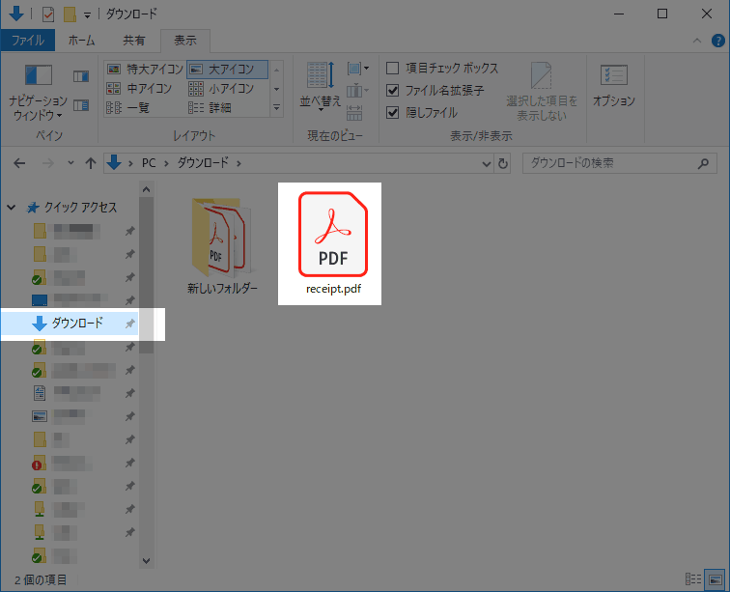Select 中アイコン layout
Screen dimensions: 730x592
(139, 89)
